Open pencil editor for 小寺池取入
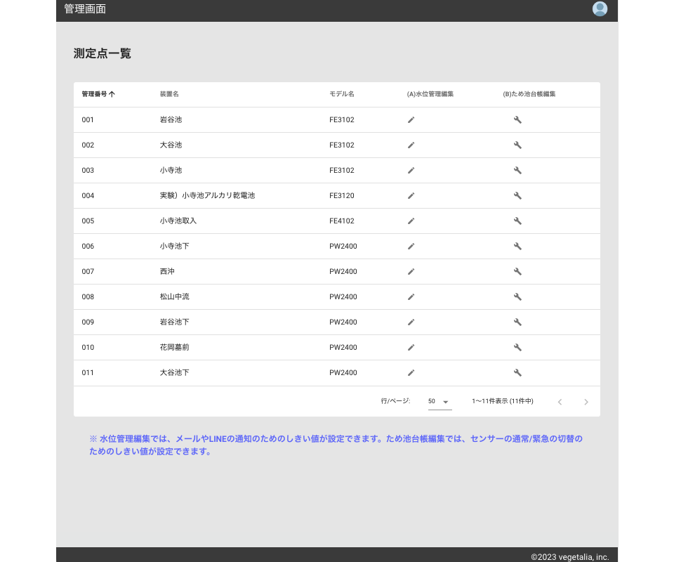This screenshot has width=674, height=562. pyautogui.click(x=411, y=221)
